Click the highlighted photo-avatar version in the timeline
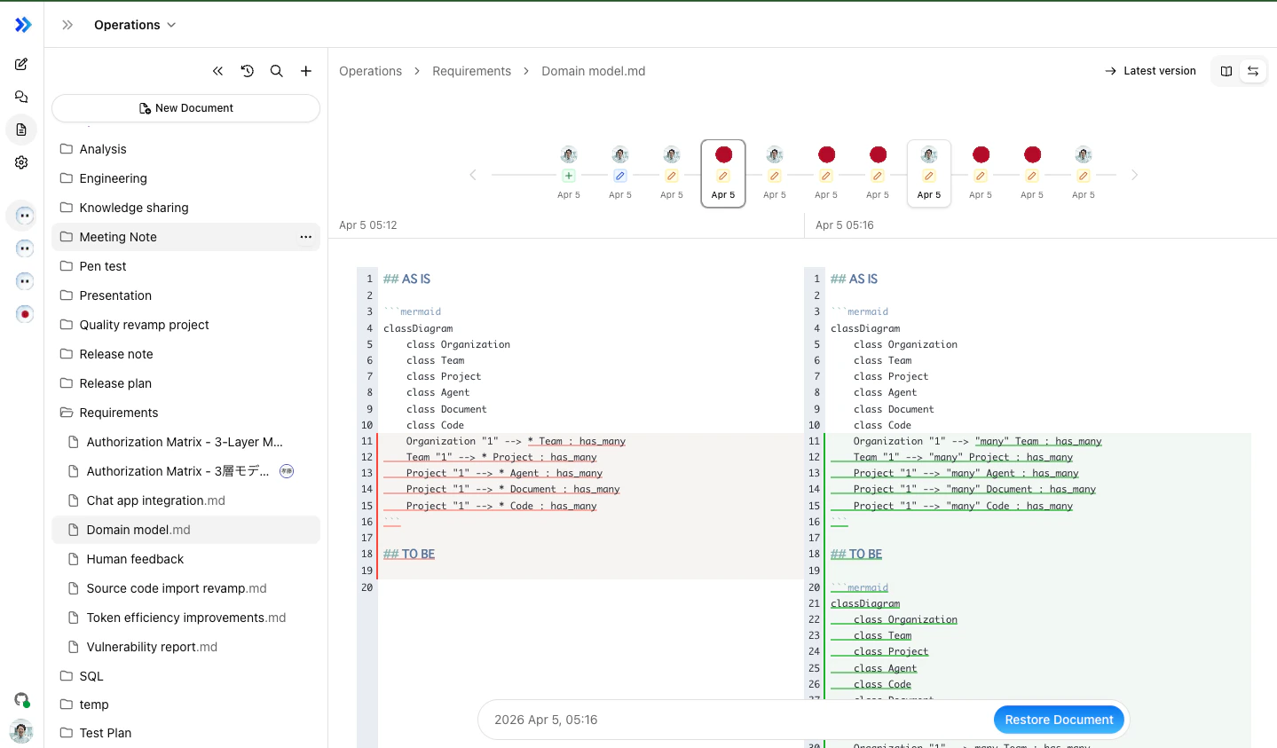This screenshot has height=748, width=1277. click(929, 174)
